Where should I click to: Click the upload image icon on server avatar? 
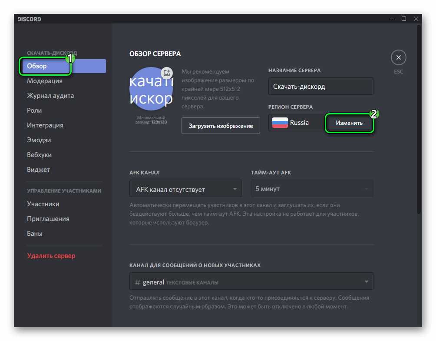click(167, 73)
